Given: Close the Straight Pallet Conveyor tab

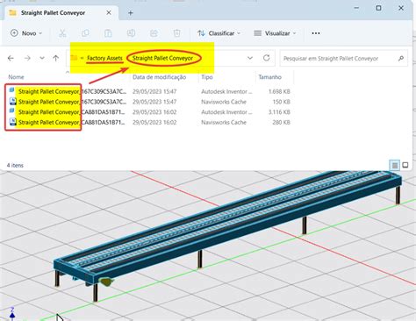Looking at the screenshot, I should point(109,13).
